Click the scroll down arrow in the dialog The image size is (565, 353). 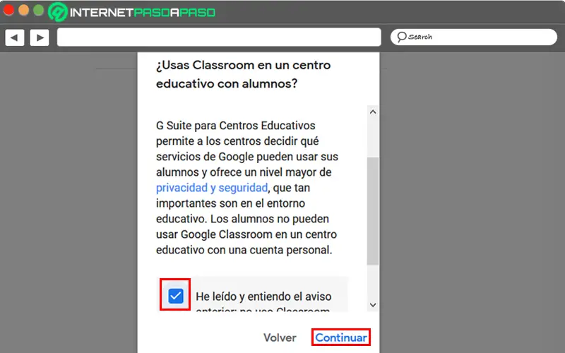pos(373,305)
